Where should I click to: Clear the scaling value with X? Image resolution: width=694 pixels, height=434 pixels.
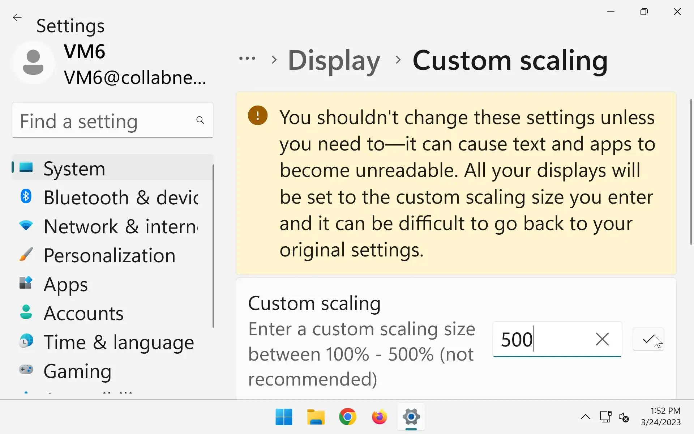[602, 339]
